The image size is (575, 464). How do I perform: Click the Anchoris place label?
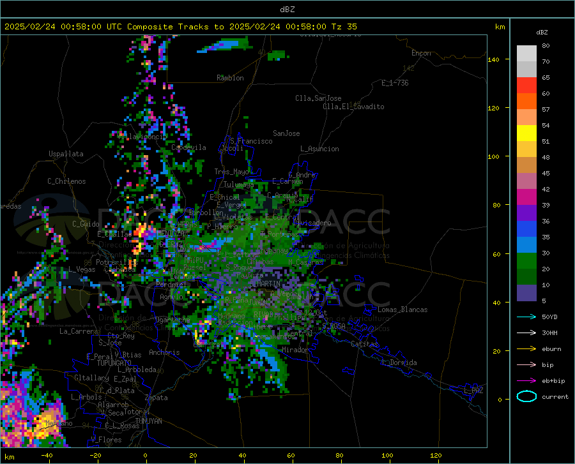[x=164, y=352]
